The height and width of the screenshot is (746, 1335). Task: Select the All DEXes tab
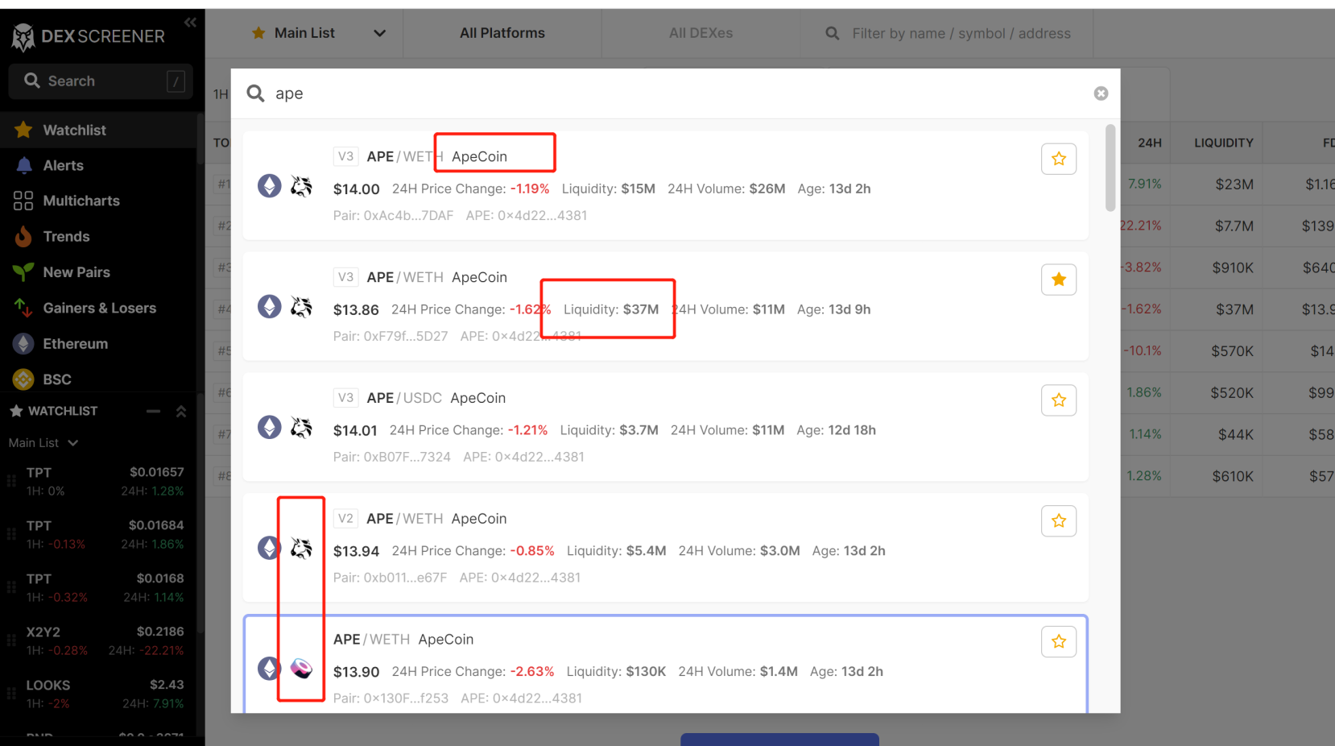click(x=701, y=33)
